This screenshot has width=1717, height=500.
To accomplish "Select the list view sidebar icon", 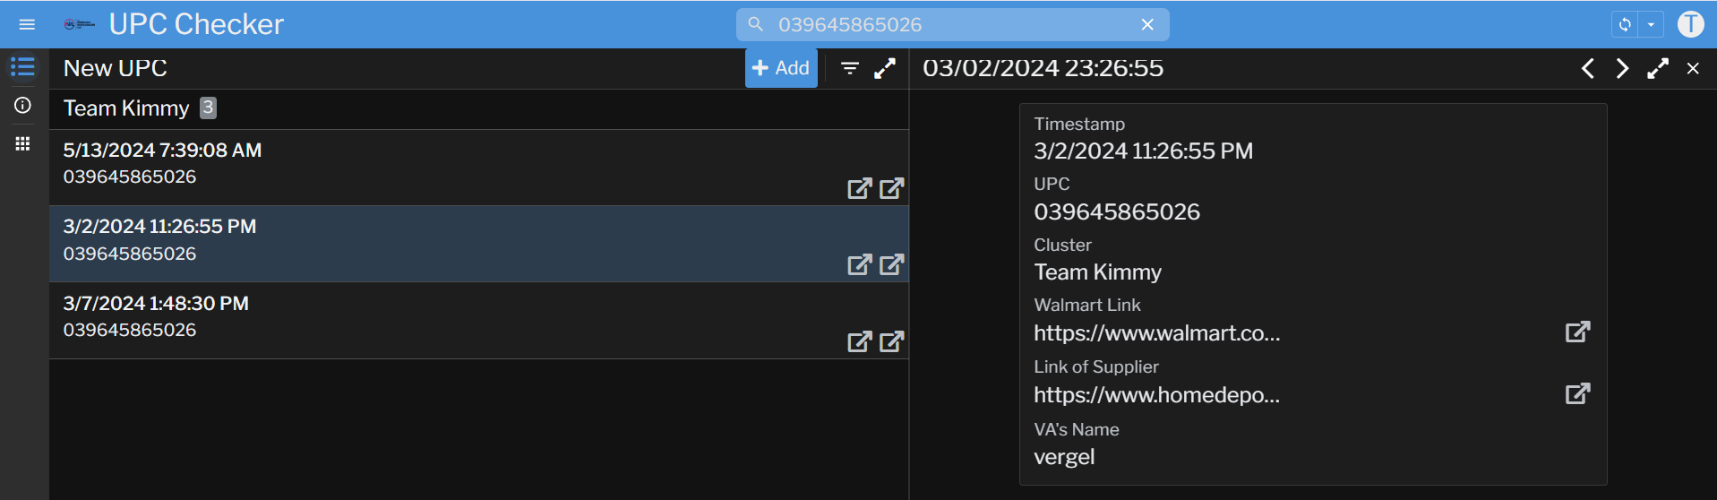I will coord(22,67).
